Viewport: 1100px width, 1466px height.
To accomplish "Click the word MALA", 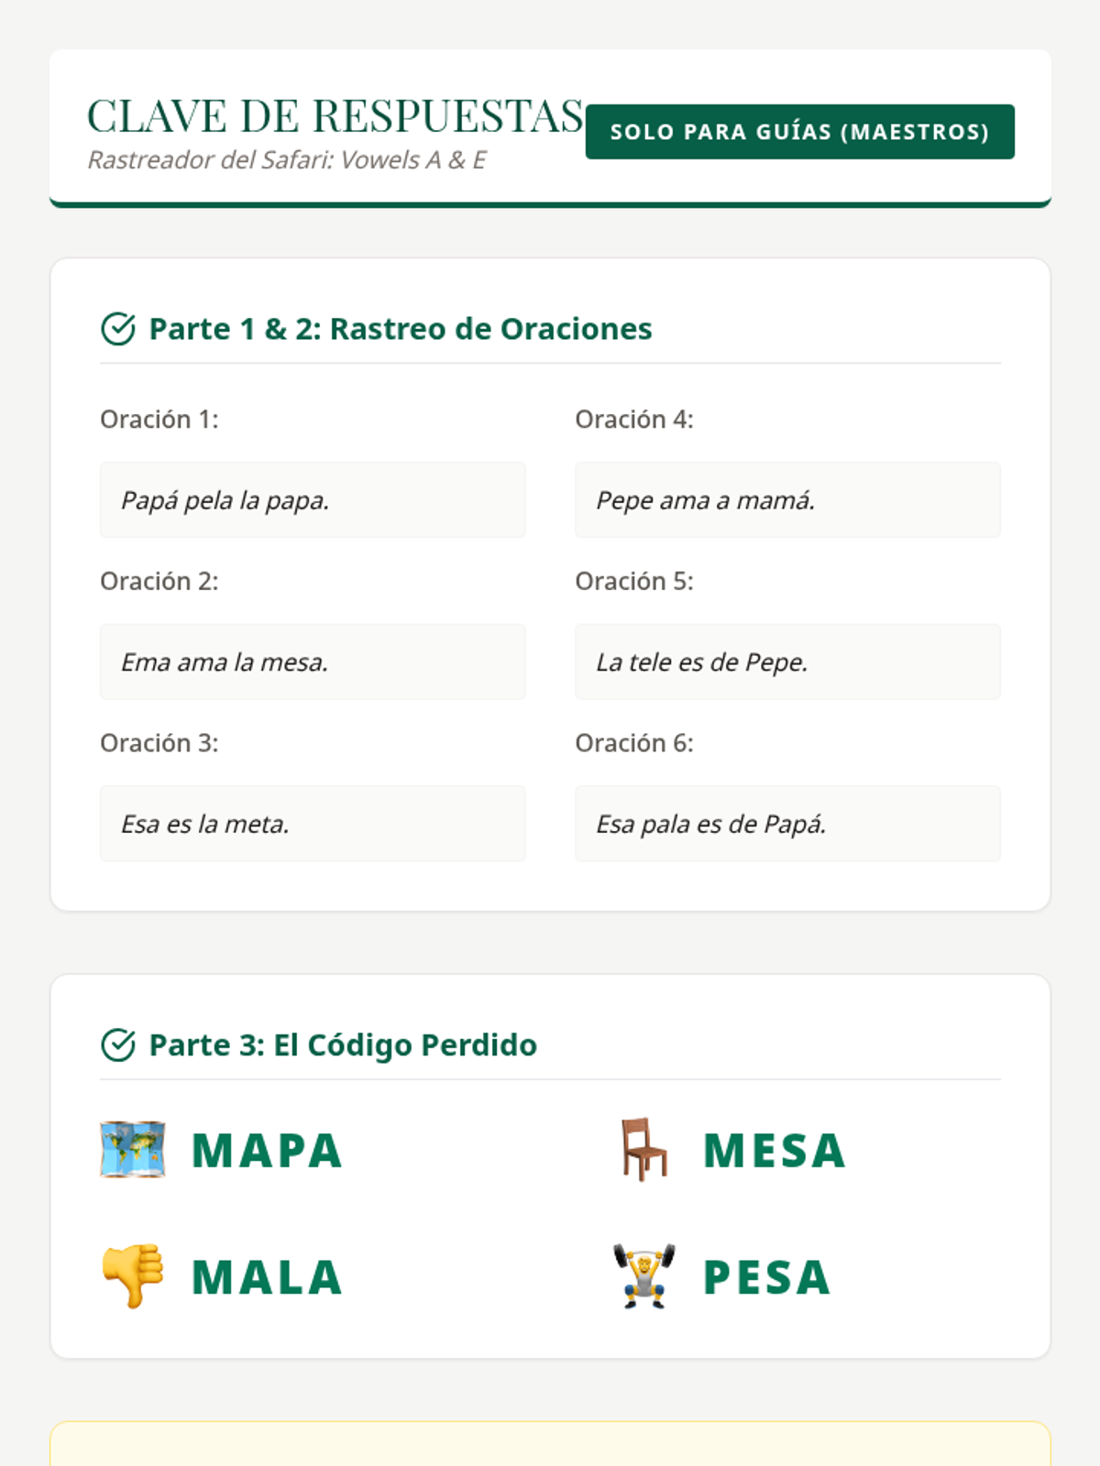I will click(267, 1277).
